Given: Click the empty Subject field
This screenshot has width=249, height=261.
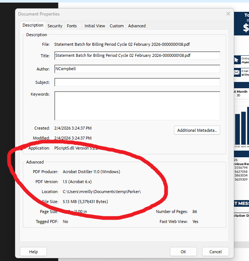Looking at the screenshot, I should pyautogui.click(x=137, y=82).
